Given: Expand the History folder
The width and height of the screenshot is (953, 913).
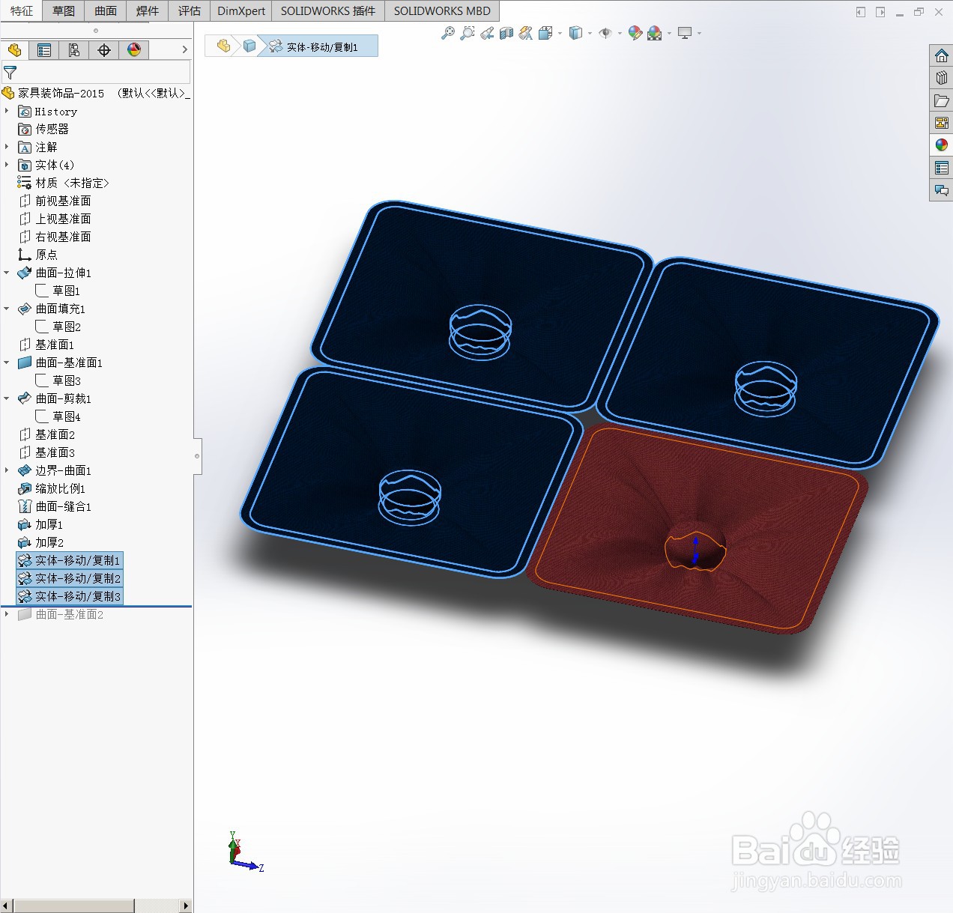Looking at the screenshot, I should [7, 111].
